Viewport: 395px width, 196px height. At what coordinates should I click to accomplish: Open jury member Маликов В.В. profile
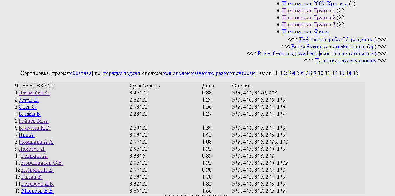[37, 191]
